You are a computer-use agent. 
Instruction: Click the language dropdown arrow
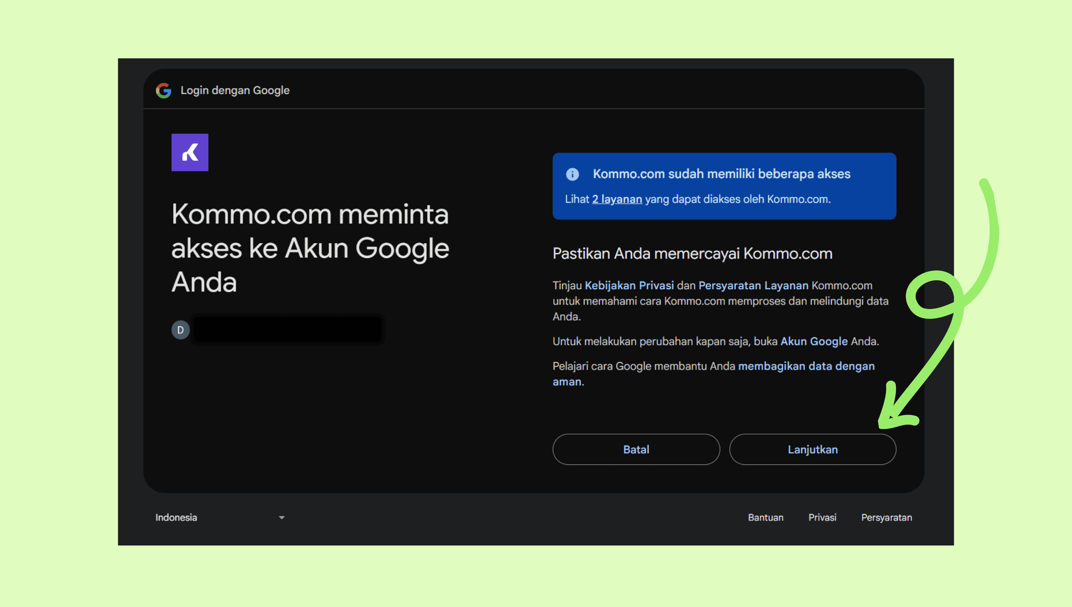pos(282,518)
